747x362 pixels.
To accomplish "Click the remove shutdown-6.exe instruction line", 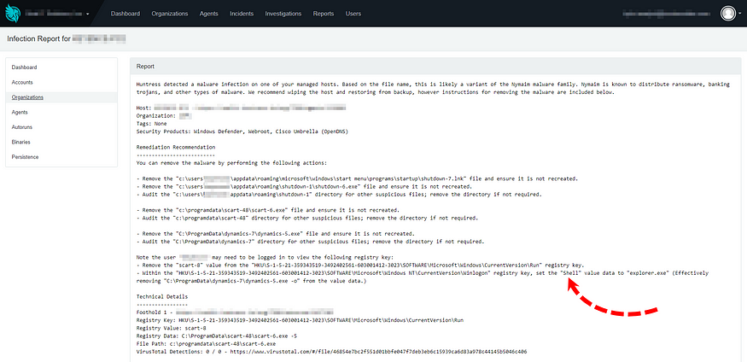I will pyautogui.click(x=304, y=186).
